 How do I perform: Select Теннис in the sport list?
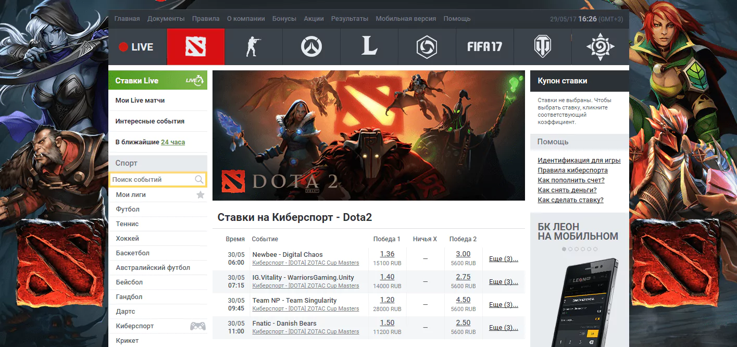click(x=128, y=224)
